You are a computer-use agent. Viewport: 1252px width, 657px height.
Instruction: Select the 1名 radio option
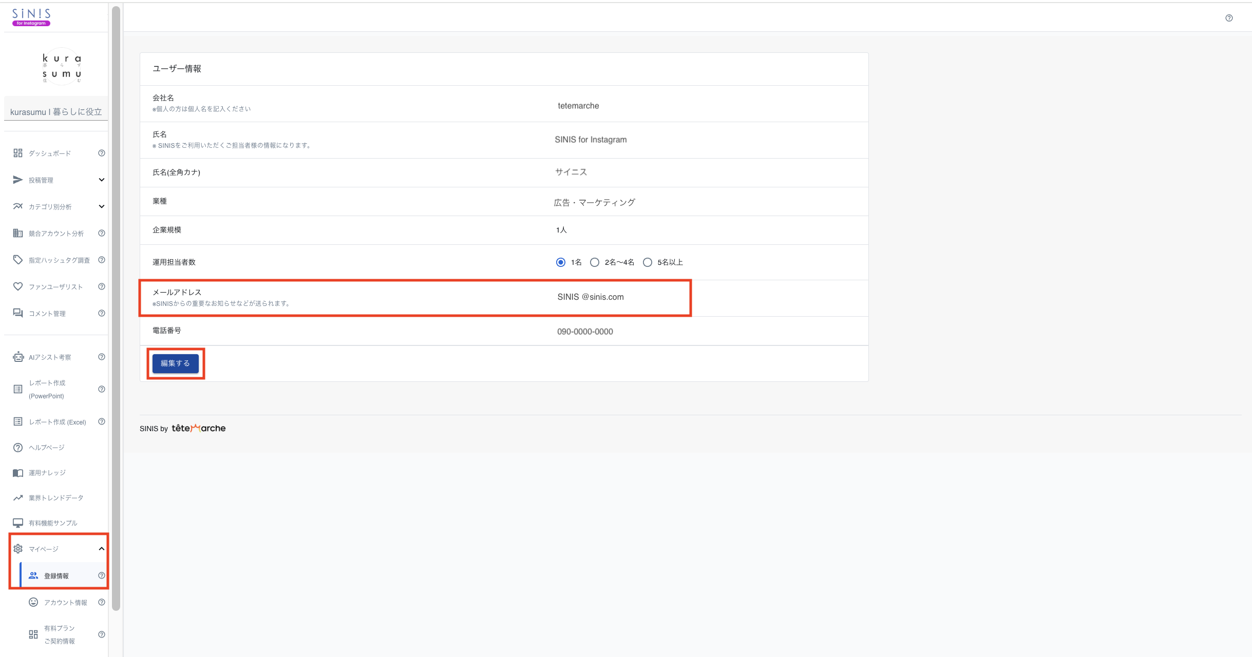pyautogui.click(x=561, y=262)
